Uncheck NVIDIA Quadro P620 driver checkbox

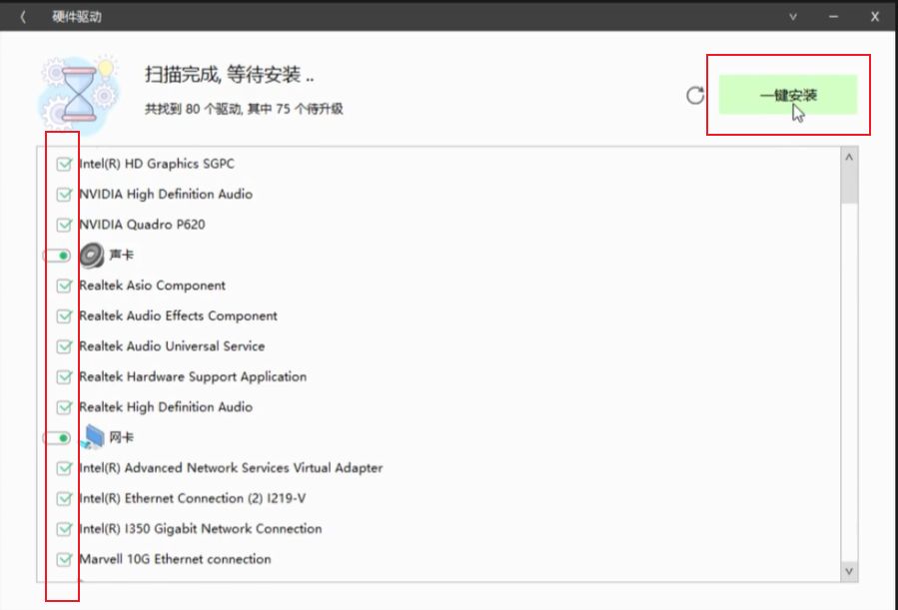coord(65,225)
